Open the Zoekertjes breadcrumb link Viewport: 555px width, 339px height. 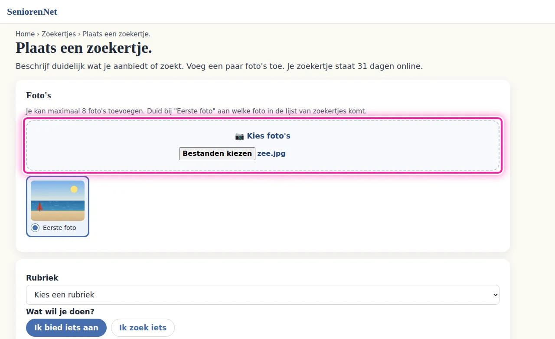point(59,34)
